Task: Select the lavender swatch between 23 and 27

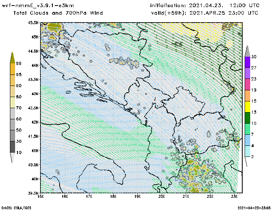Action: pos(247,73)
